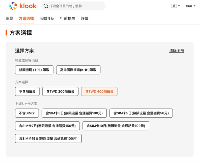Image resolution: width=200 pixels, height=162 pixels.
Task: Pick 含SIM卡3日 unlimited data plan
Action: coord(74,113)
